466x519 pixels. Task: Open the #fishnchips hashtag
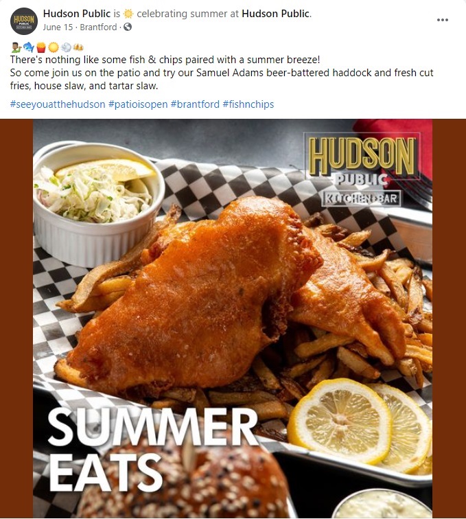(248, 104)
